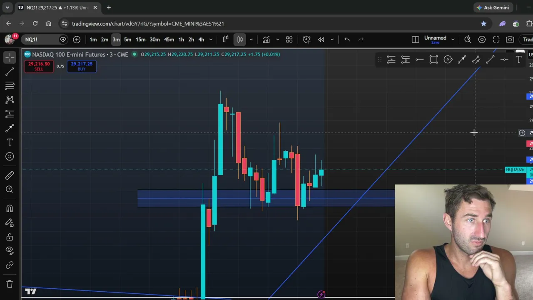Select Long Position tool in floating toolbar
Screen dimensions: 533x300
pyautogui.click(x=391, y=60)
